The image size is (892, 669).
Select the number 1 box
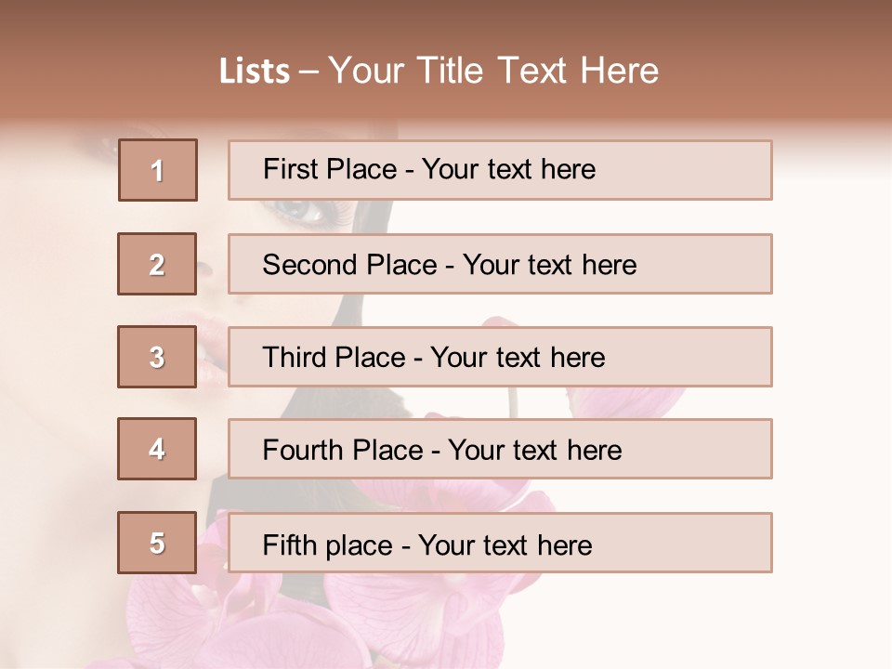(157, 170)
